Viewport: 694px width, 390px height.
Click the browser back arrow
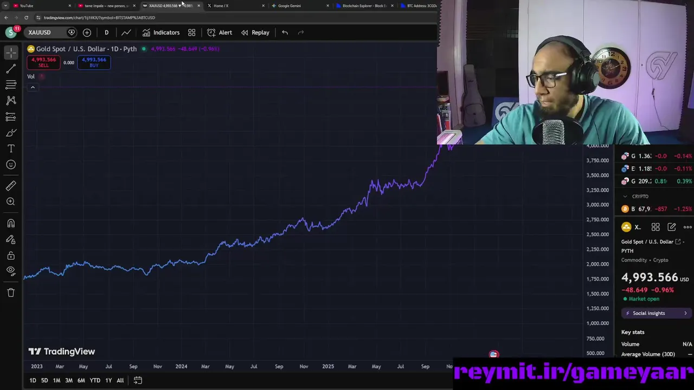[x=6, y=17]
